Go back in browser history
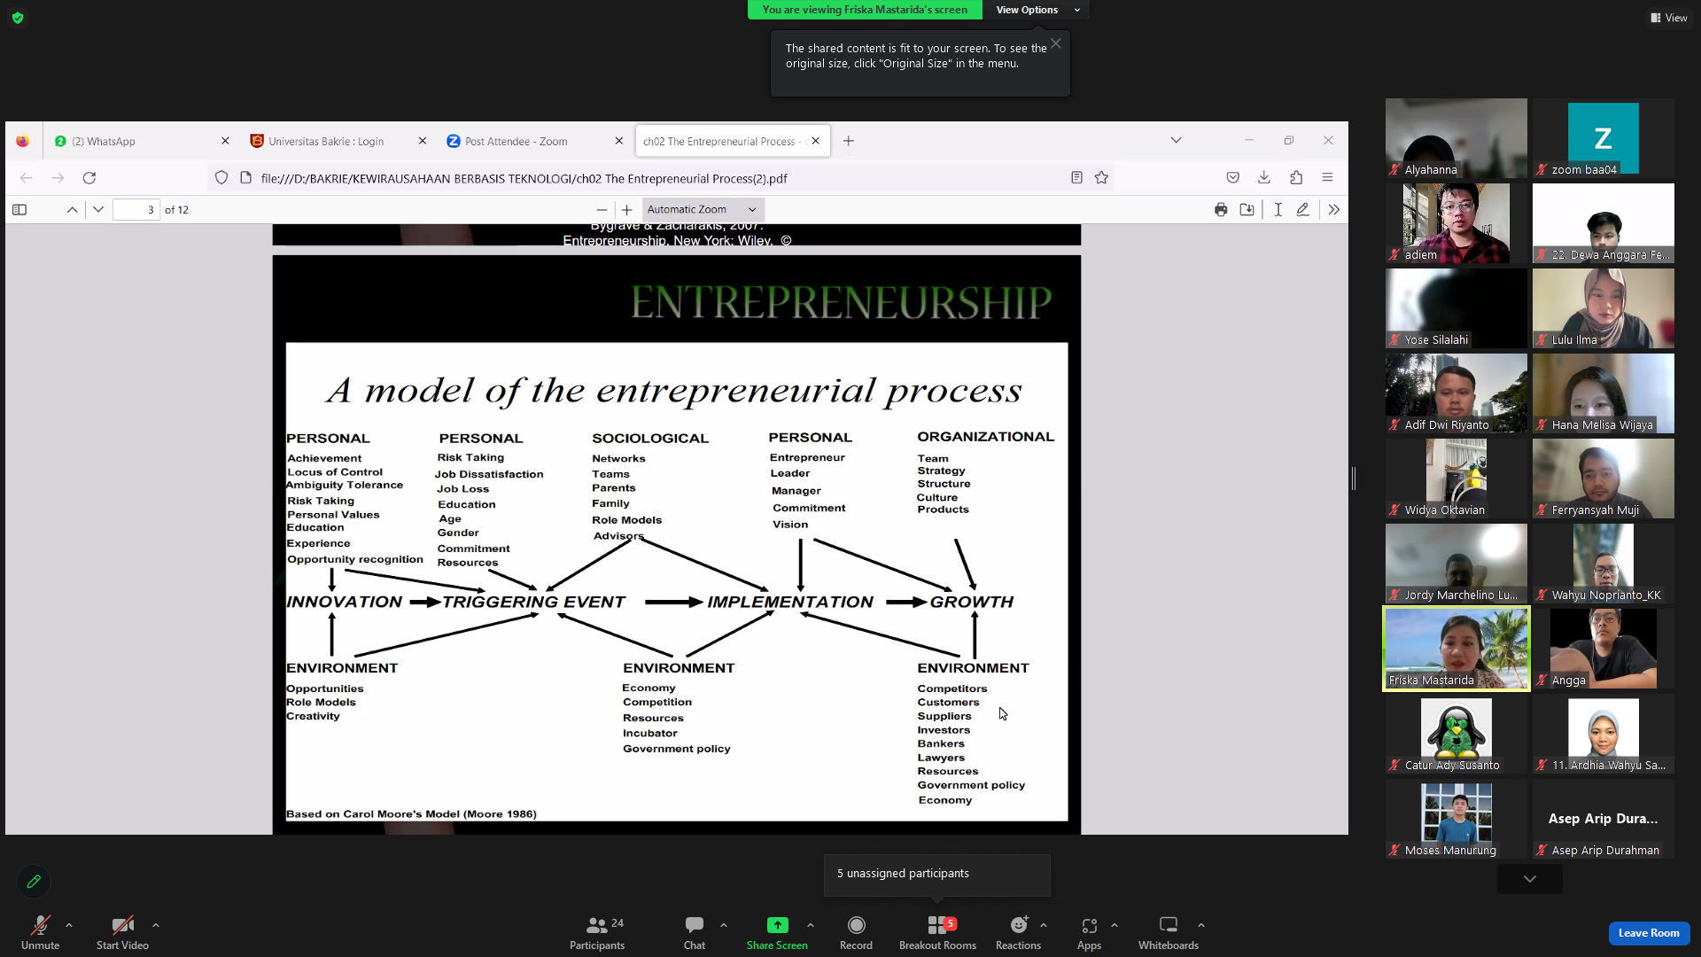Image resolution: width=1701 pixels, height=957 pixels. click(27, 178)
